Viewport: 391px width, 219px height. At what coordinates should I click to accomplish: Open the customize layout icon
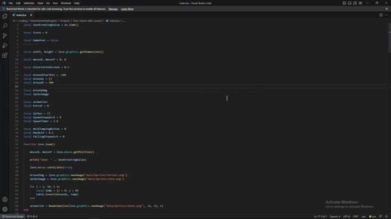360,3
